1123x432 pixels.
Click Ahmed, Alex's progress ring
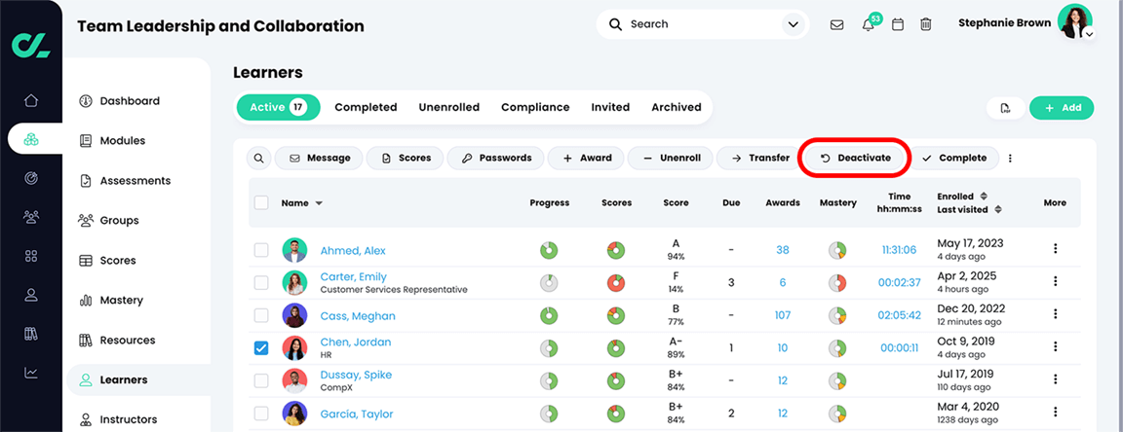550,250
